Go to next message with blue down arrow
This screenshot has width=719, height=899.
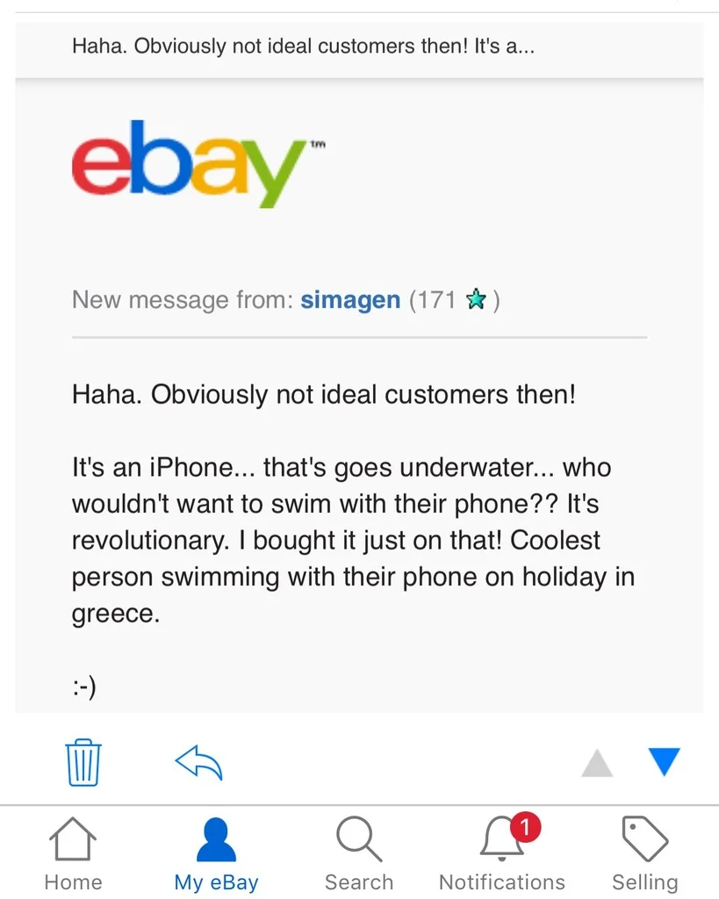[664, 762]
